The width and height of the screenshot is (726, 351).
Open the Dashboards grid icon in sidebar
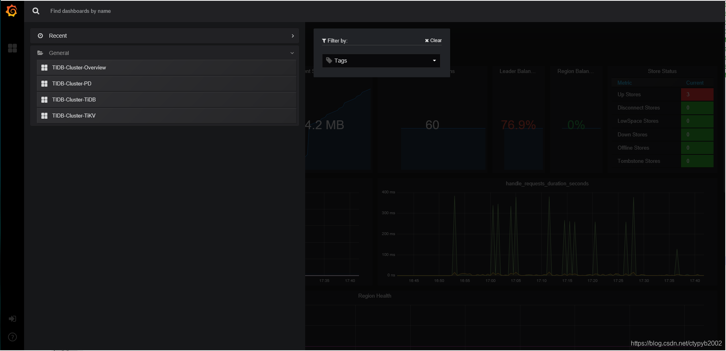coord(12,48)
